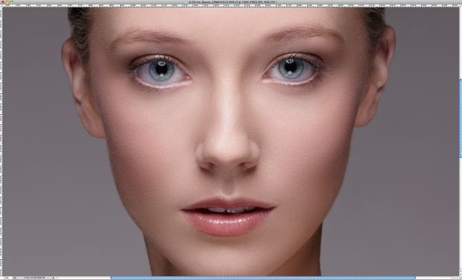Click the green zoom window button
This screenshot has width=462, height=280.
point(11,1)
